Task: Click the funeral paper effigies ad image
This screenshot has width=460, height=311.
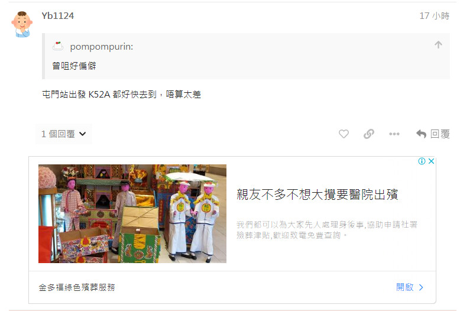Action: (132, 213)
